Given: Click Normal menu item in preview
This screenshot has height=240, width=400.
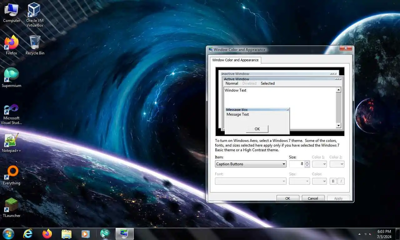Looking at the screenshot, I should (x=232, y=83).
